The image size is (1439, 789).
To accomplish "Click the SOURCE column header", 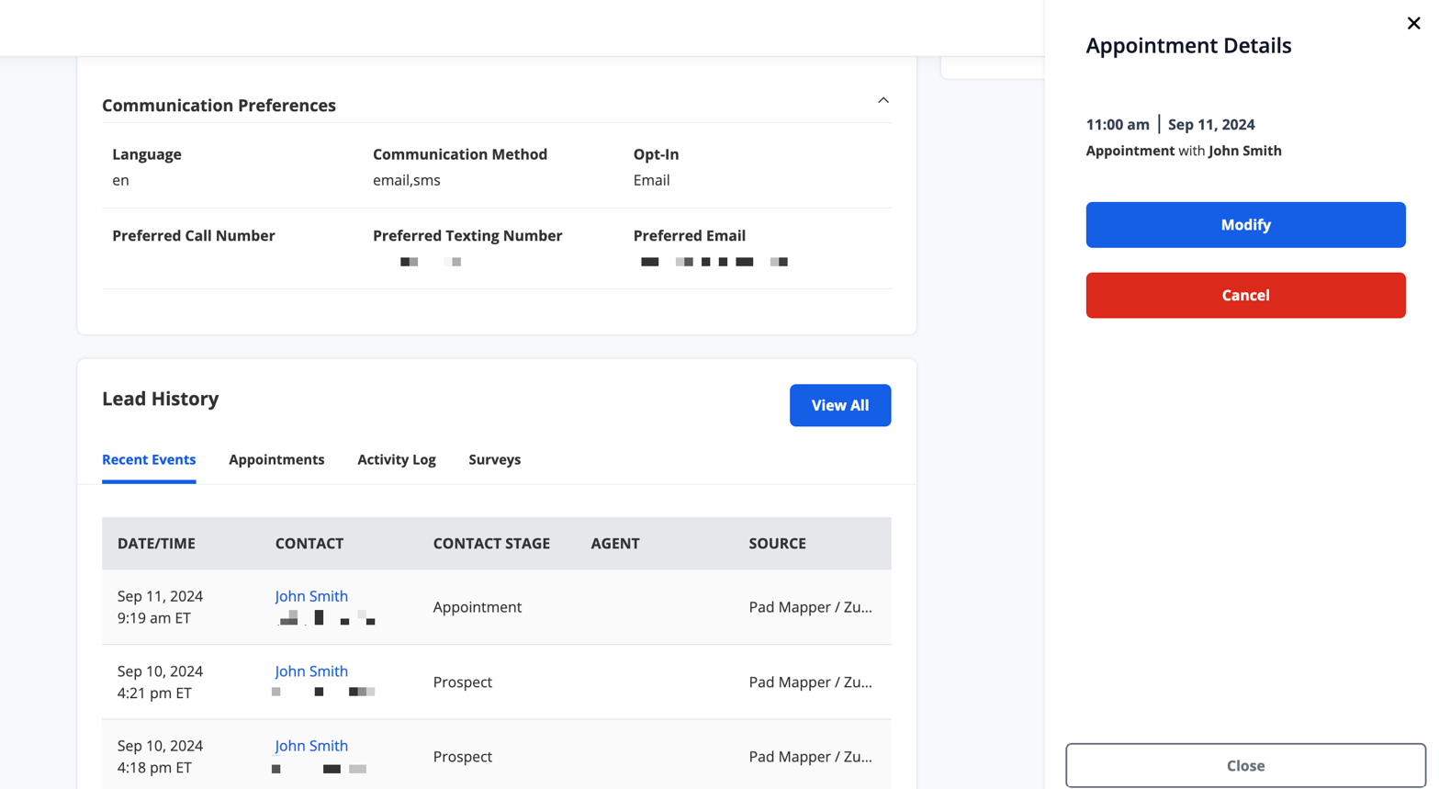I will click(x=777, y=543).
